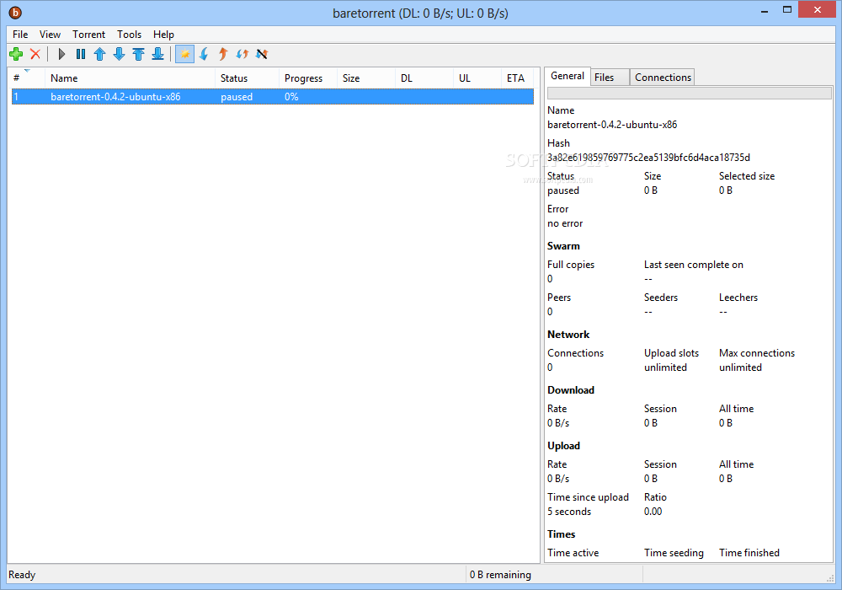Switch to the Files tab
Image resolution: width=842 pixels, height=590 pixels.
click(x=610, y=78)
